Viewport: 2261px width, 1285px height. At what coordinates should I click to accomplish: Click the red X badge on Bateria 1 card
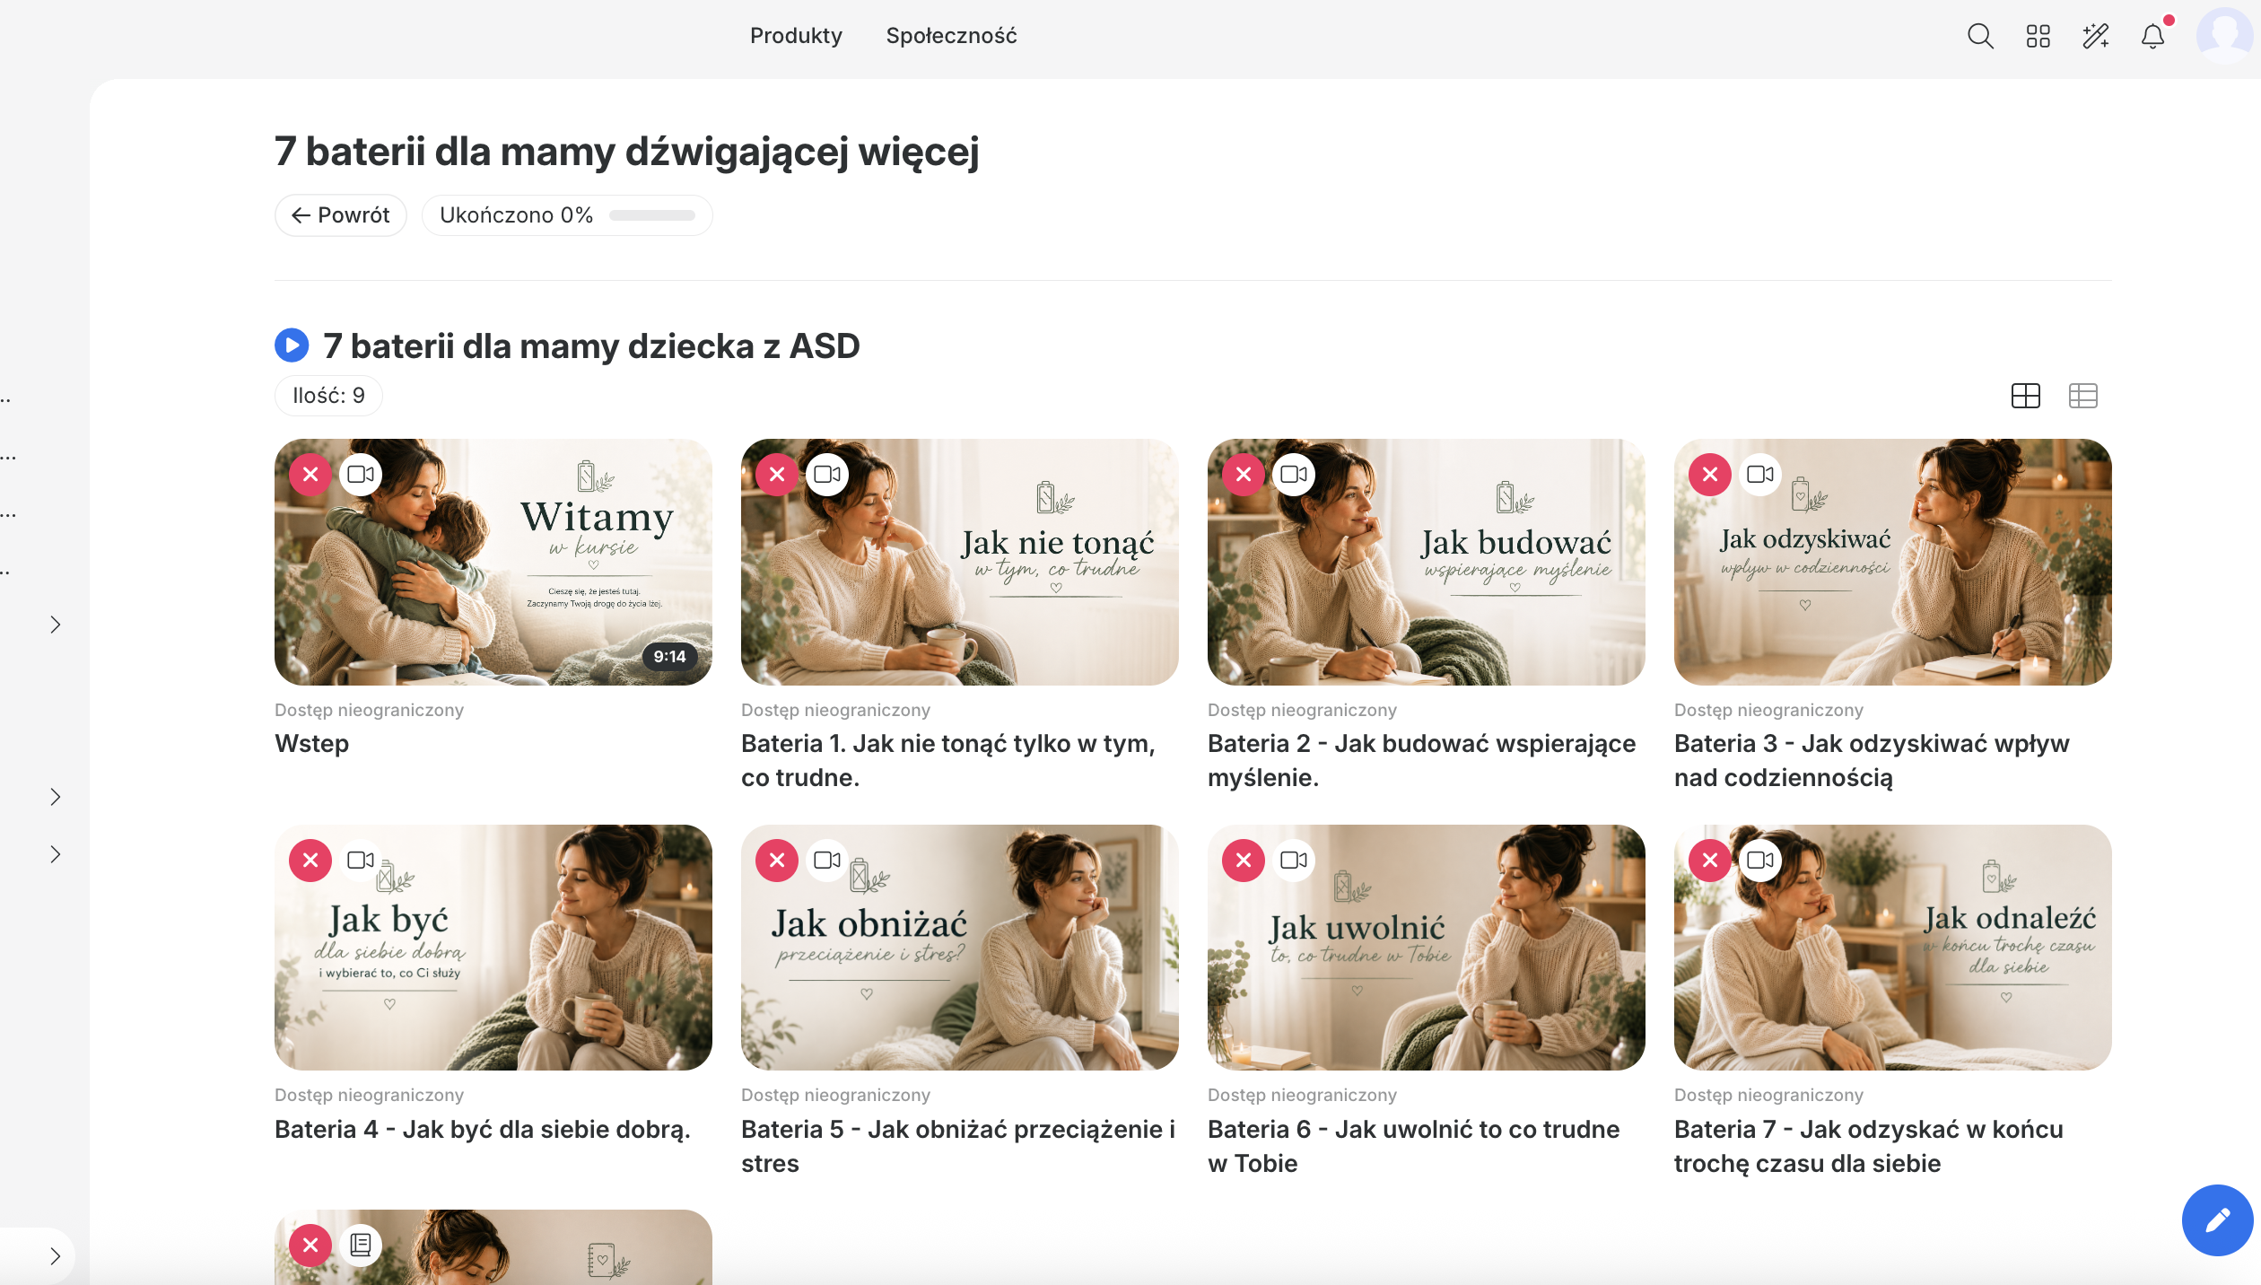click(777, 474)
